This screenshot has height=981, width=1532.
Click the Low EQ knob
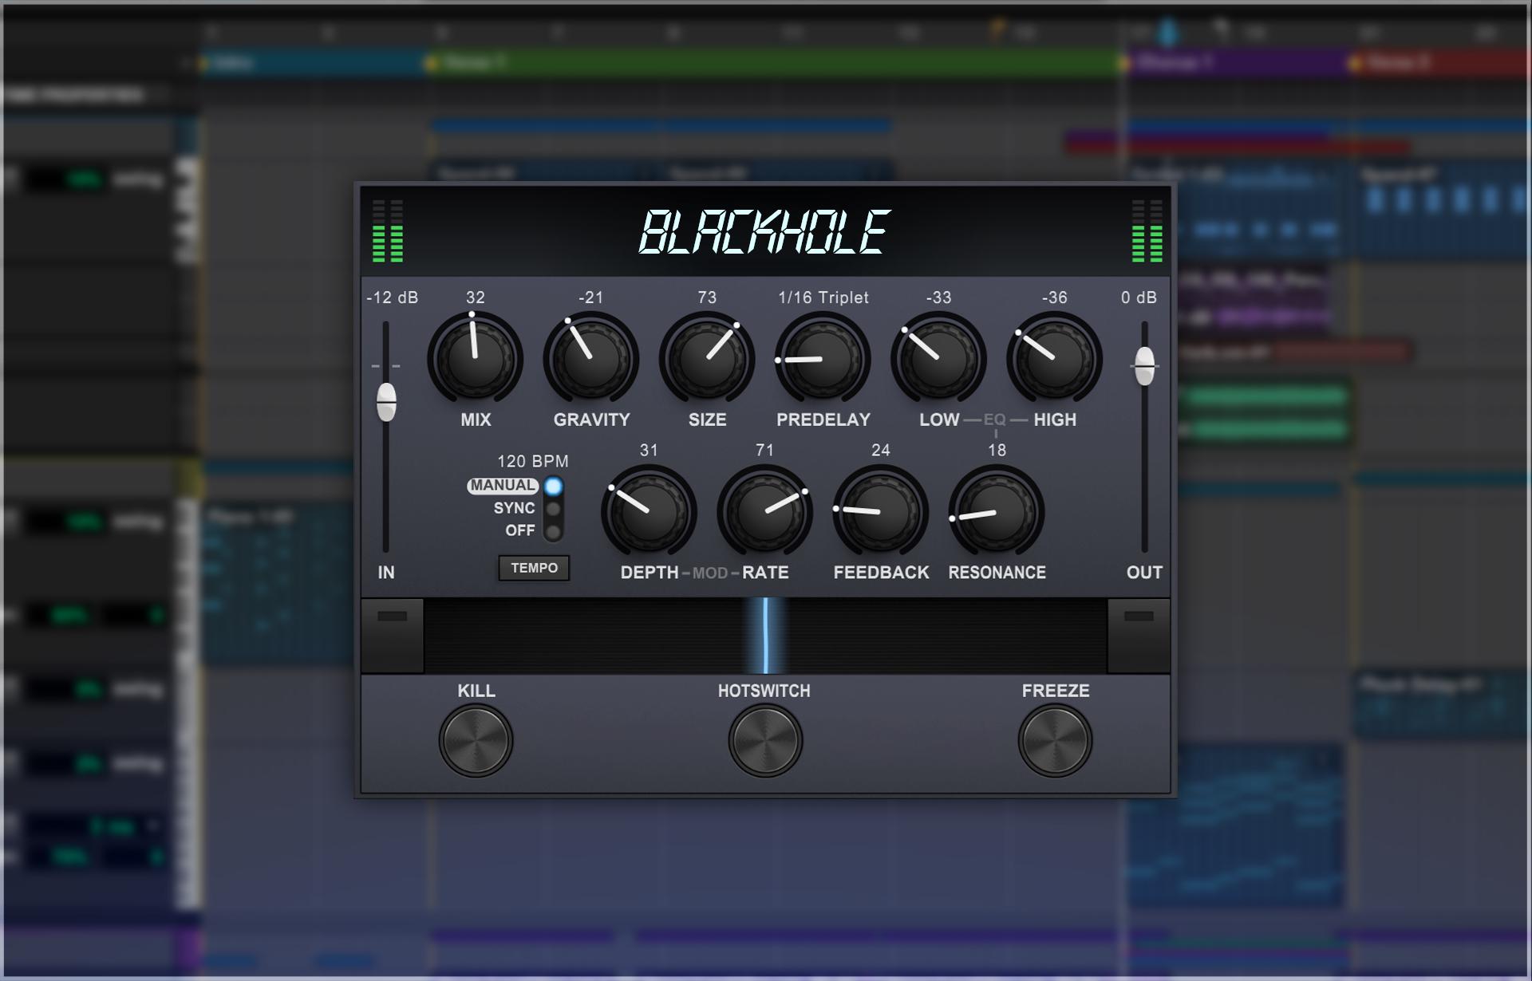(938, 358)
